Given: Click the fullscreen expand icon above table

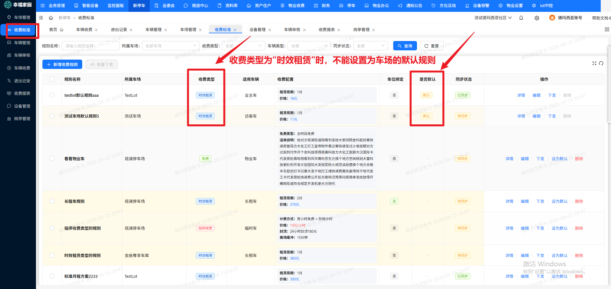Looking at the screenshot, I should tap(594, 63).
